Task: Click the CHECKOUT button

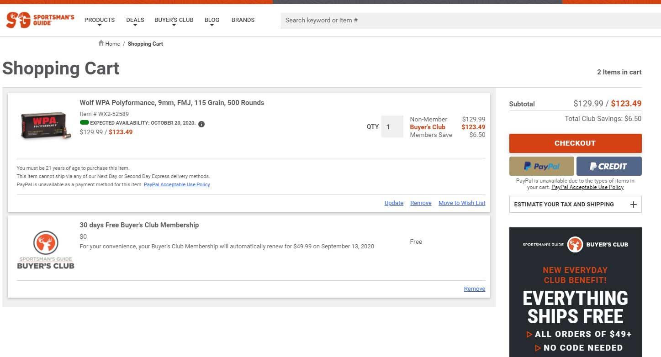Action: tap(575, 143)
